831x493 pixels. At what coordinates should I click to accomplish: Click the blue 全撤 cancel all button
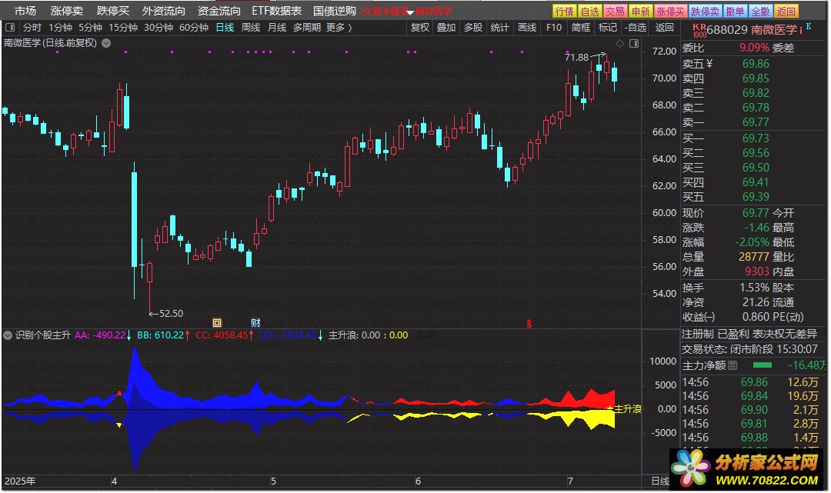(760, 11)
